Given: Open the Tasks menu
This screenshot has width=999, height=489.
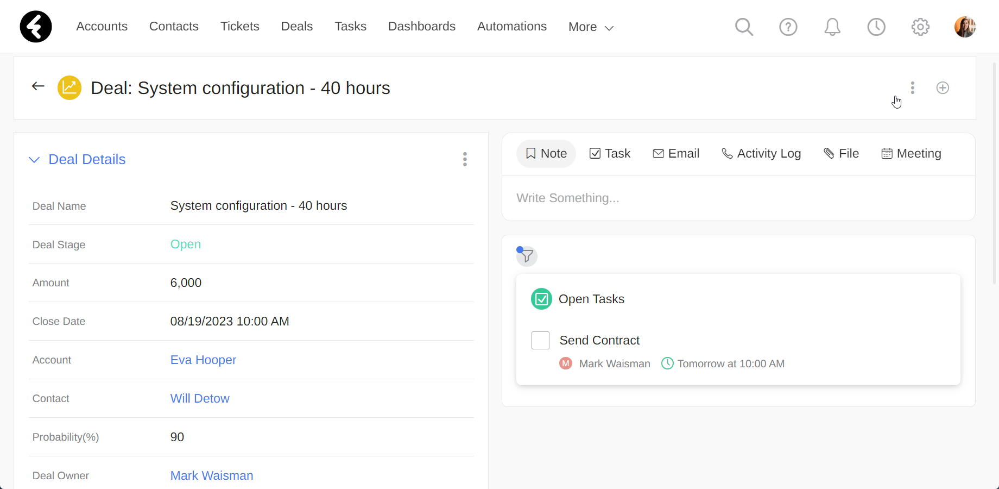Looking at the screenshot, I should [350, 26].
